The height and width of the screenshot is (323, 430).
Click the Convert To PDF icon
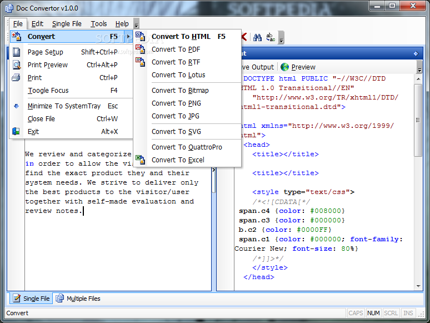(141, 49)
